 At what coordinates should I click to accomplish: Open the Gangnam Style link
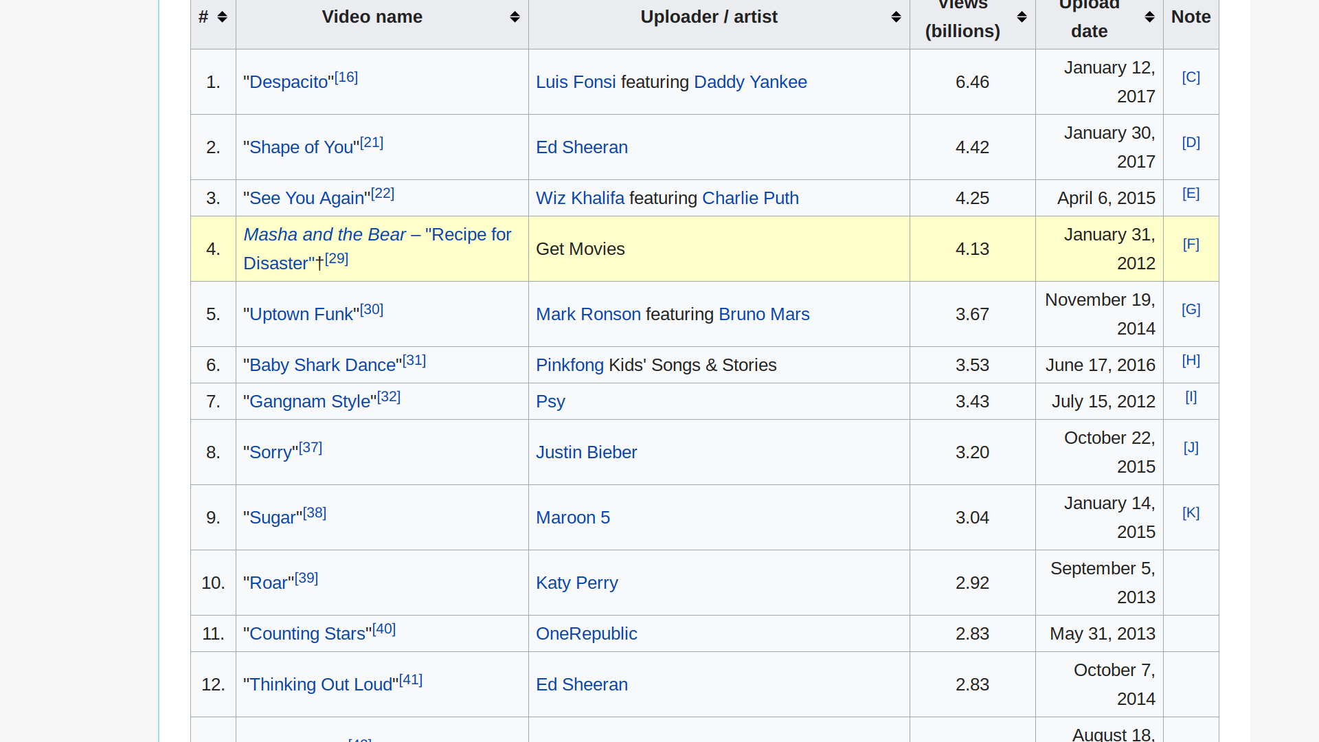click(x=310, y=402)
